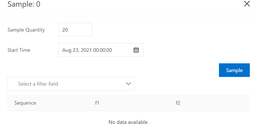Close the Sample dialog with X

point(247,4)
